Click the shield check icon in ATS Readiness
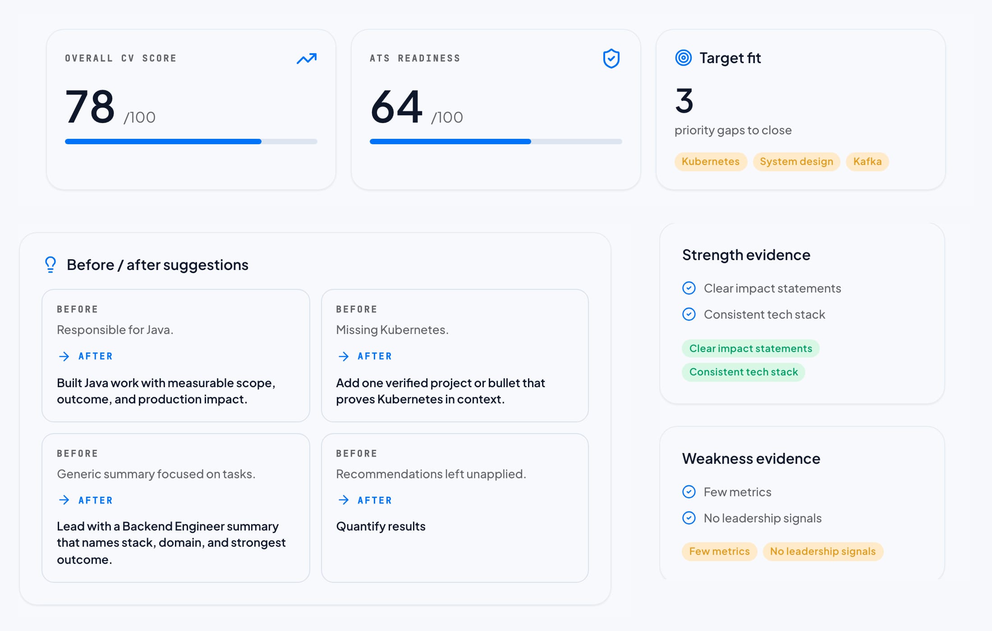The height and width of the screenshot is (631, 992). [x=611, y=59]
